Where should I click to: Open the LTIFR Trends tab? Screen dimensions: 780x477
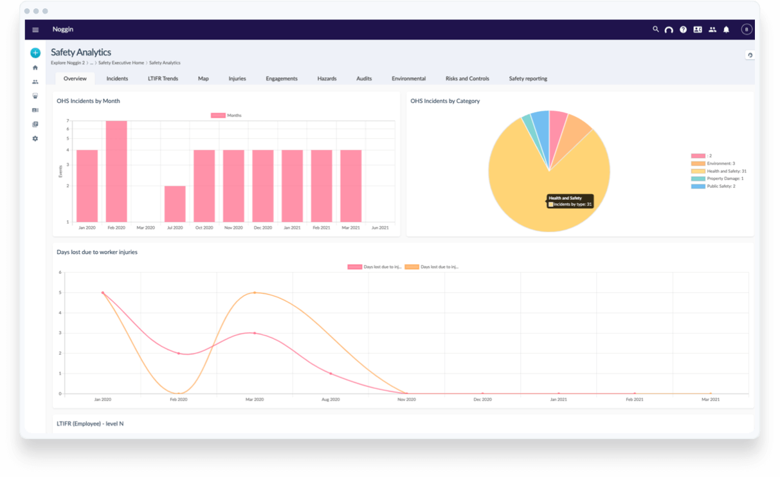click(163, 78)
